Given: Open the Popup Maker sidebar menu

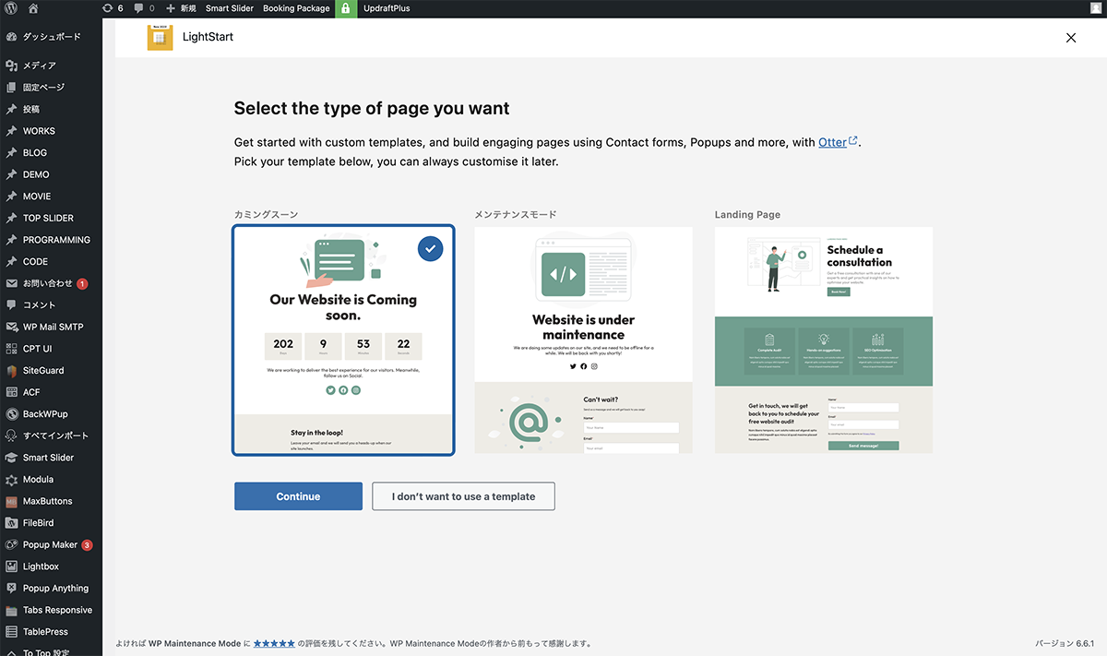Looking at the screenshot, I should click(x=50, y=545).
